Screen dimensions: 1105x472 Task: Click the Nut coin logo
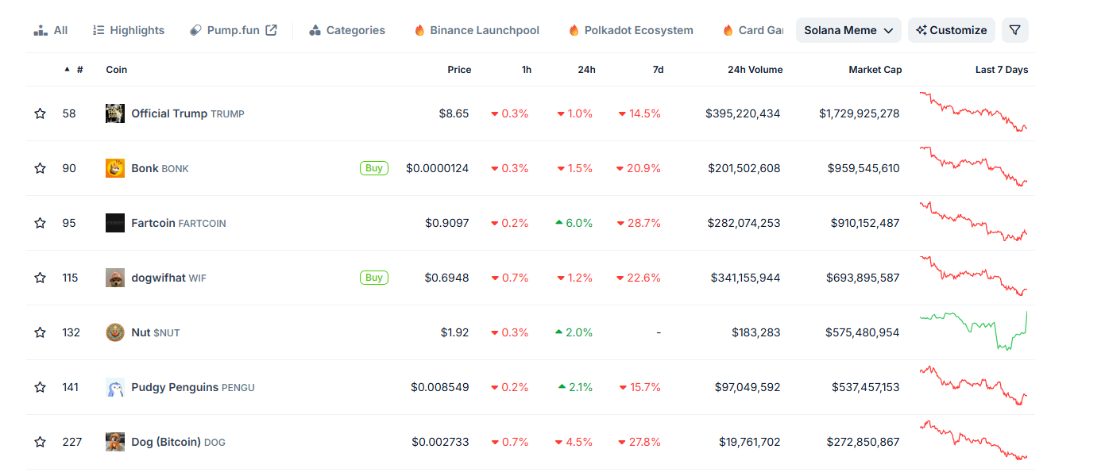click(115, 332)
